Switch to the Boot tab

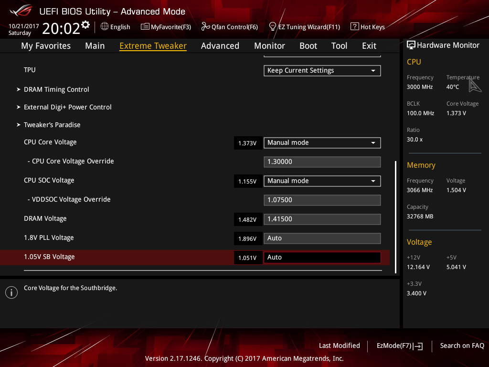(x=308, y=46)
